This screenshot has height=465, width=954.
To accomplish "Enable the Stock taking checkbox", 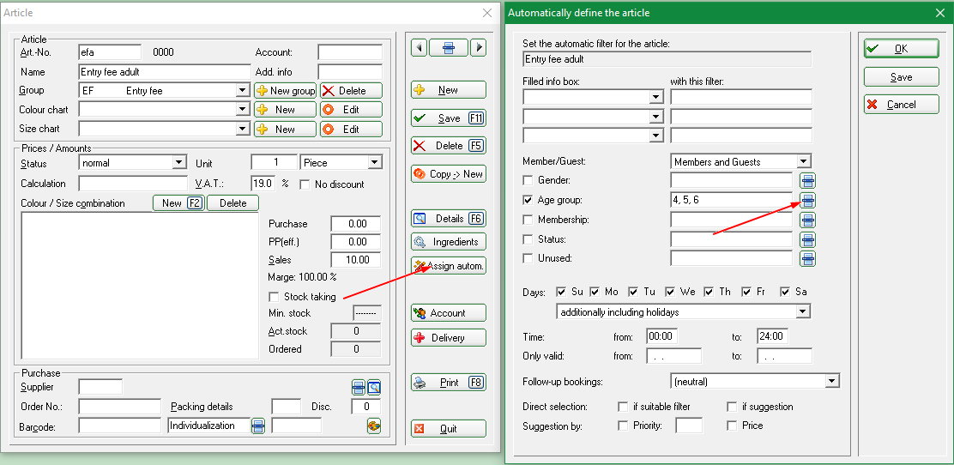I will (275, 297).
